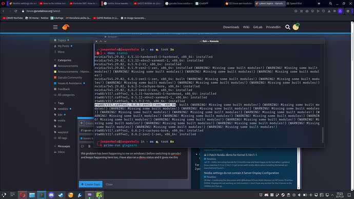Switch to the Nvidia settings do not browser tab
354x199 pixels.
(23, 4)
